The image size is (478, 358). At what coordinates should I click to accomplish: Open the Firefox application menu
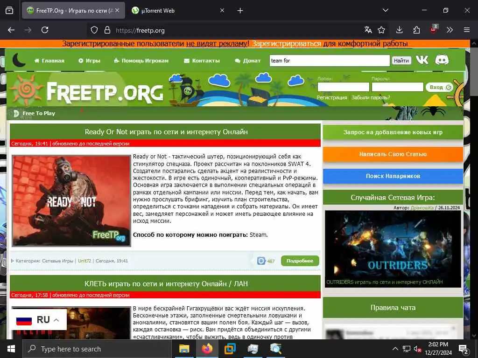click(467, 30)
